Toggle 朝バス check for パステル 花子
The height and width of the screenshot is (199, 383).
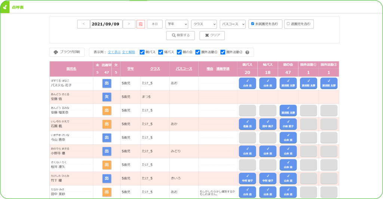pyautogui.click(x=248, y=83)
